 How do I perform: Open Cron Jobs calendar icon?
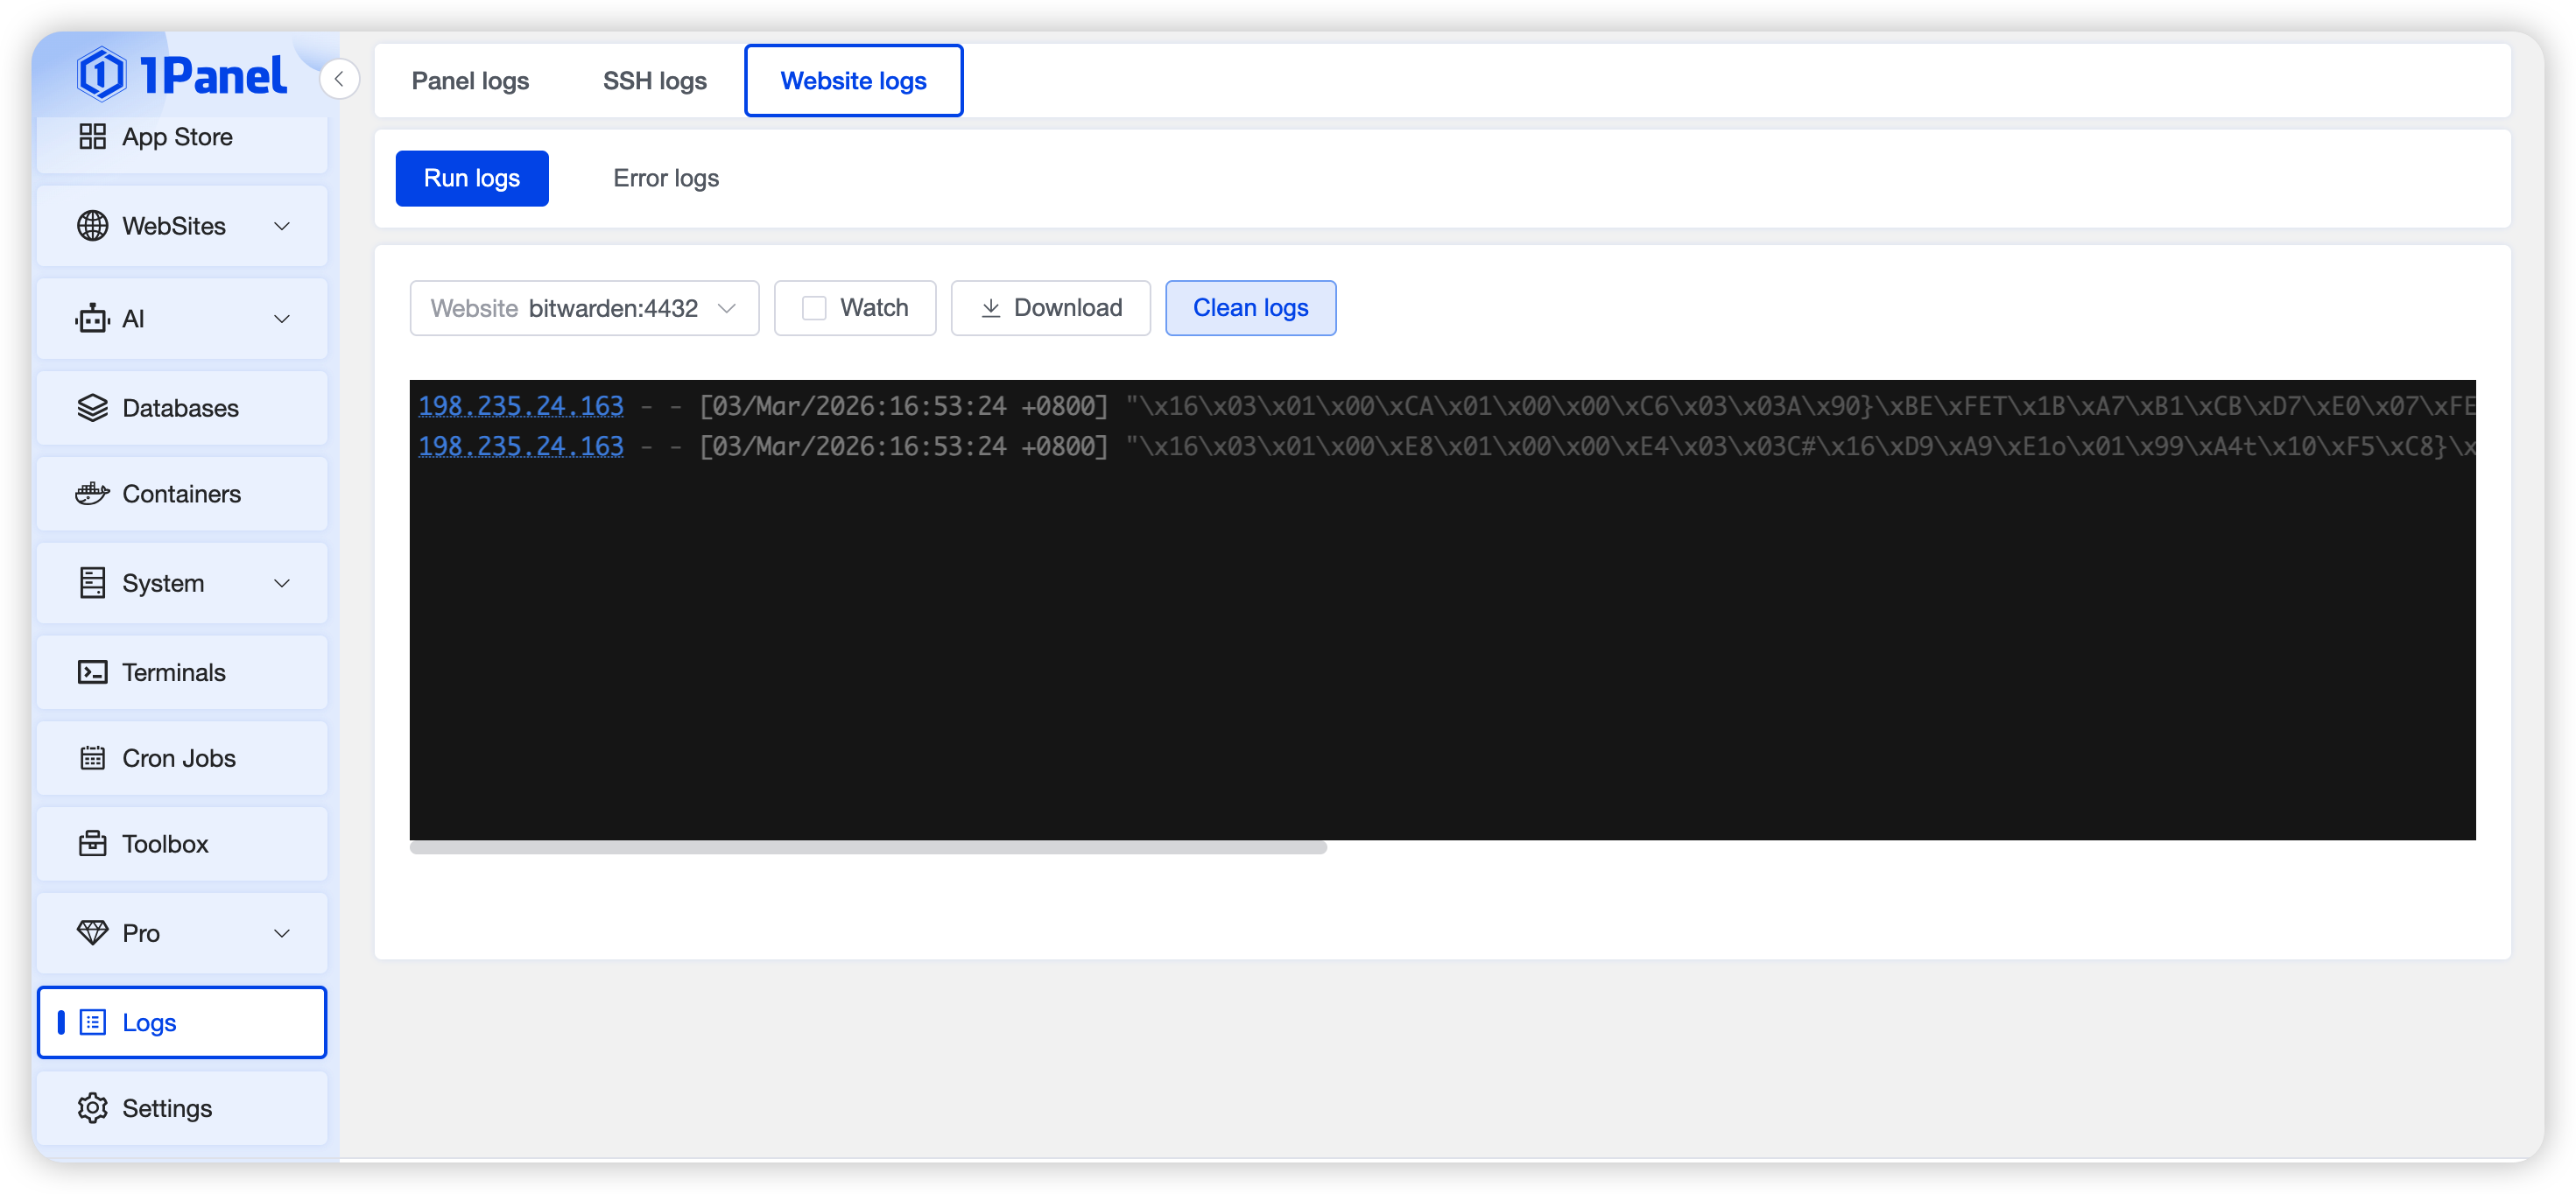92,758
